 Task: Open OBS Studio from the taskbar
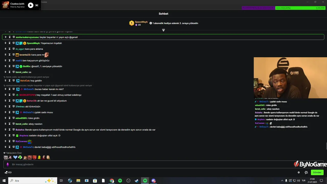coord(128,181)
